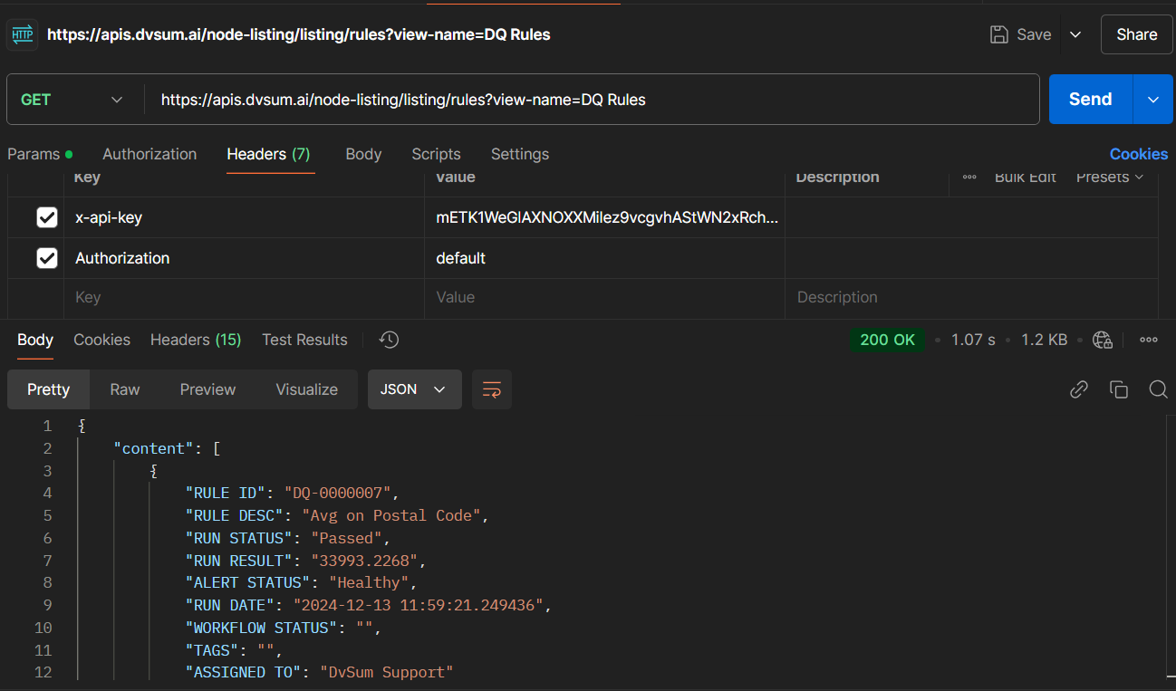Click the RUN DATE timestamp value
Screen dimensions: 1176x691
[419, 605]
